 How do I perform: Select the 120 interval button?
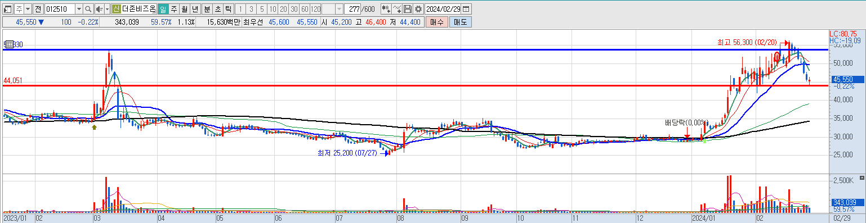point(315,9)
